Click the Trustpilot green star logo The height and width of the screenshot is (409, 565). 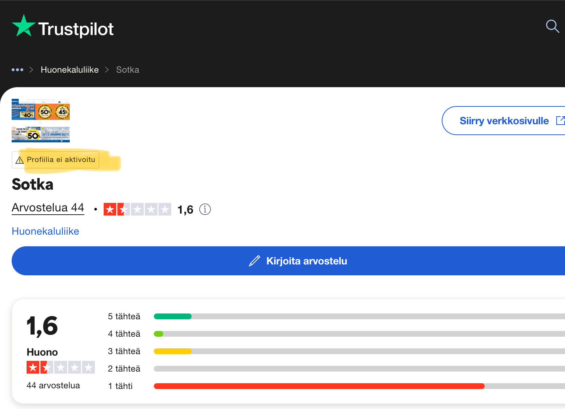point(24,26)
